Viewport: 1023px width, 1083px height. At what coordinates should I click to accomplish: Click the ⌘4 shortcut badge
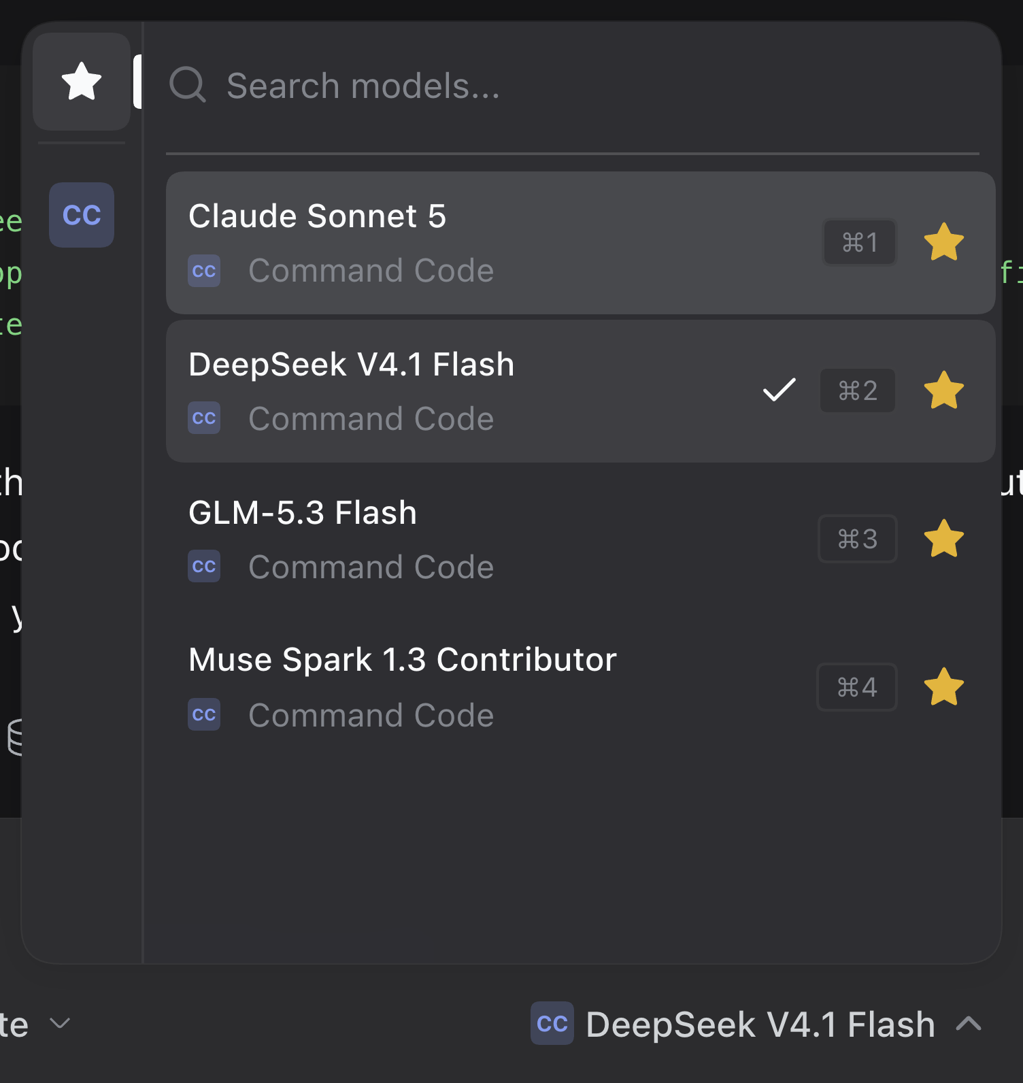[x=857, y=687]
